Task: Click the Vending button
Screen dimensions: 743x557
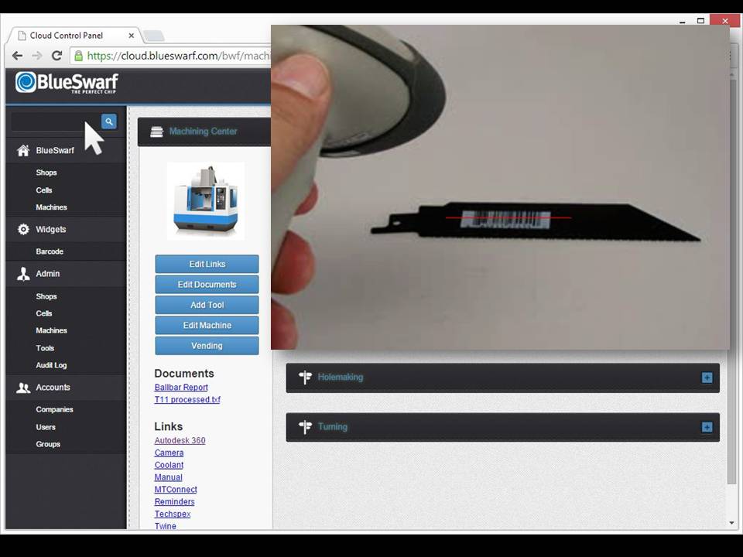Action: pos(207,346)
